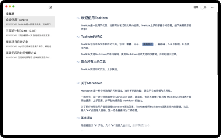Click the 适合所有人的工具 heading
221x138 pixels.
click(x=93, y=62)
